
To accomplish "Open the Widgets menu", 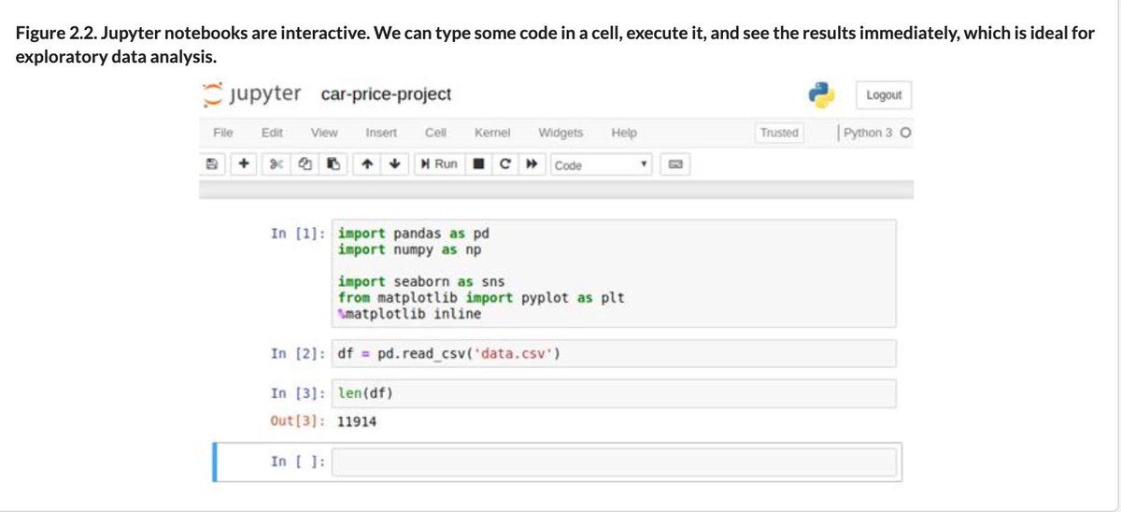I will (x=560, y=133).
